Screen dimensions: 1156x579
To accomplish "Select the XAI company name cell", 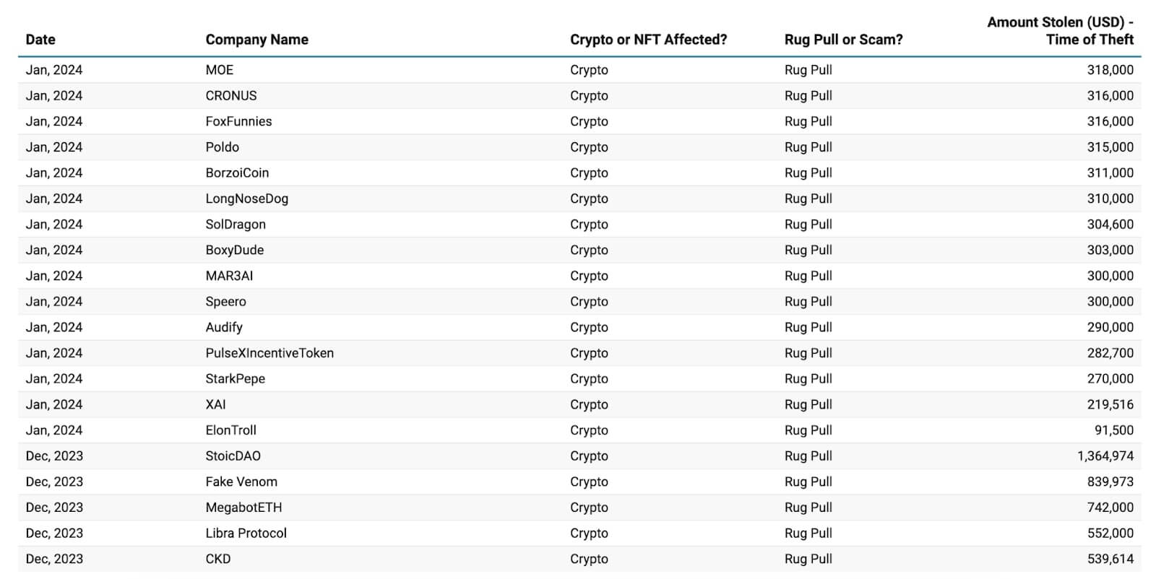I will click(215, 405).
